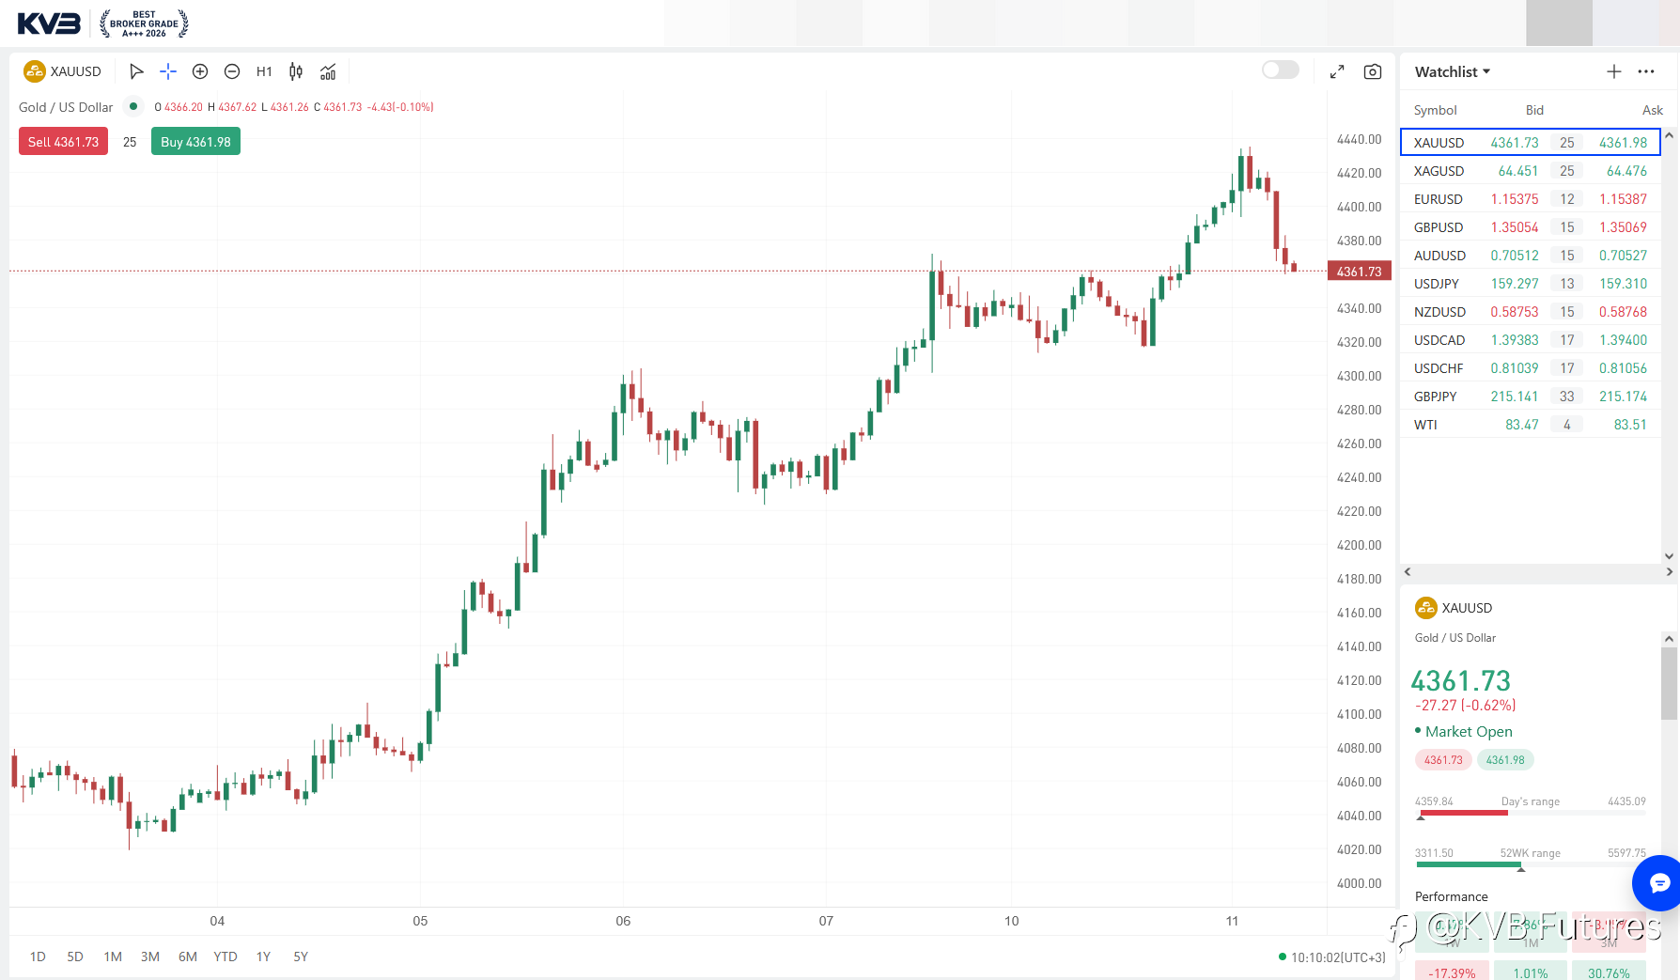
Task: Toggle the switch above the chart
Action: pos(1280,70)
